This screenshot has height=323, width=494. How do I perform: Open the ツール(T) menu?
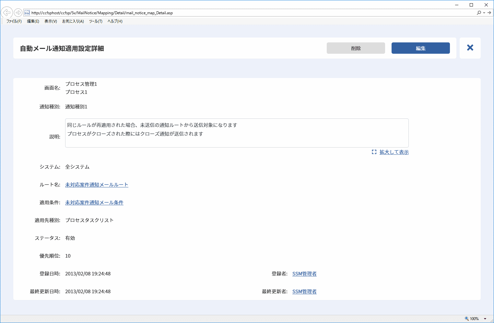tap(96, 21)
